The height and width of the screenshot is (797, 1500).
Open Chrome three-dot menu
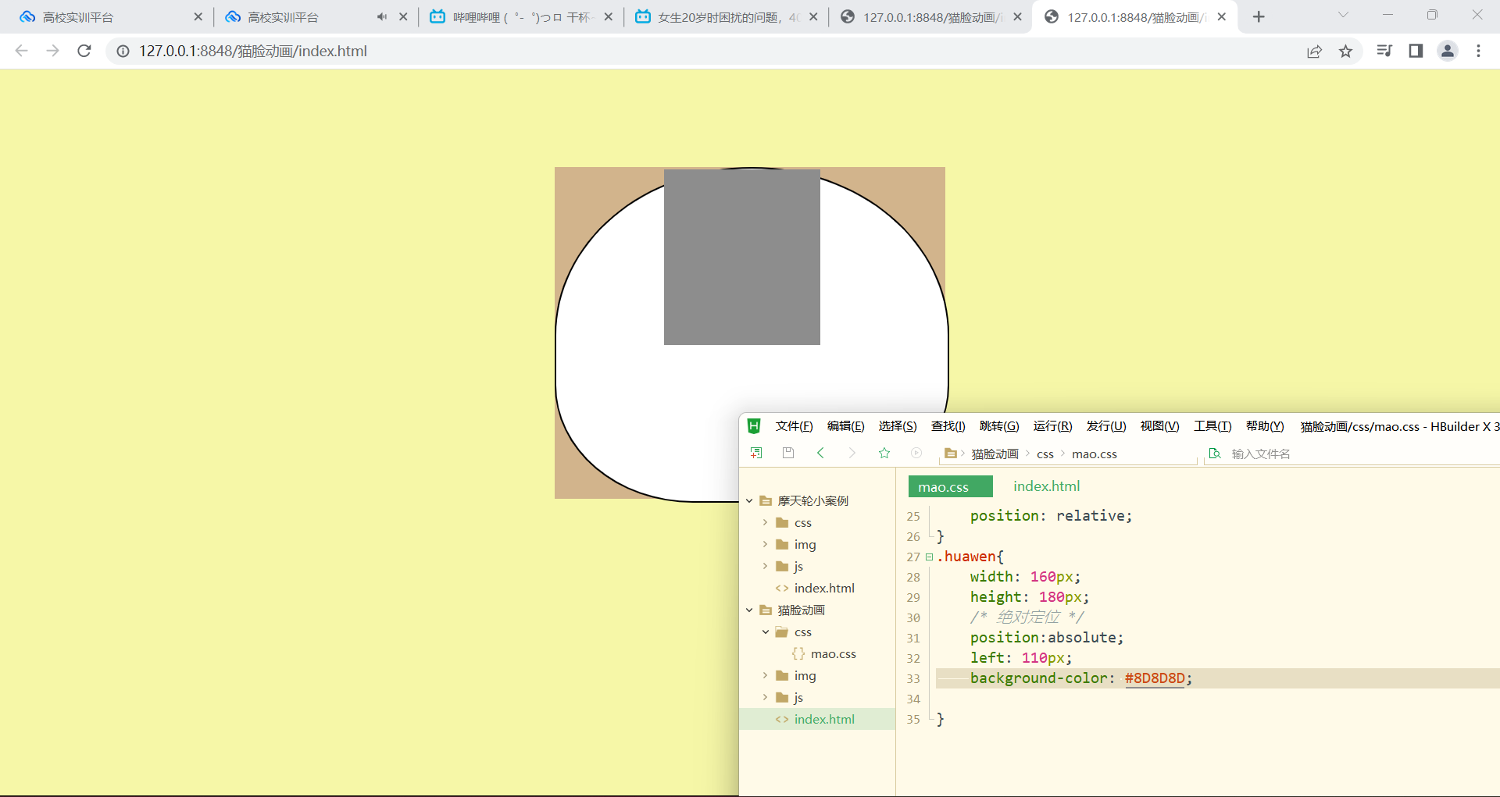pyautogui.click(x=1478, y=51)
